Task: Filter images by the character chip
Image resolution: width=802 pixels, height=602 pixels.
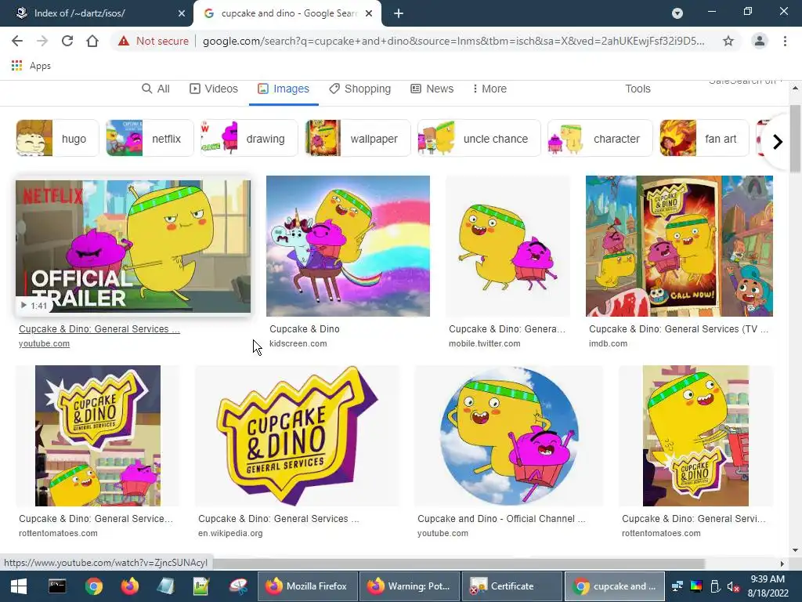Action: (600, 138)
